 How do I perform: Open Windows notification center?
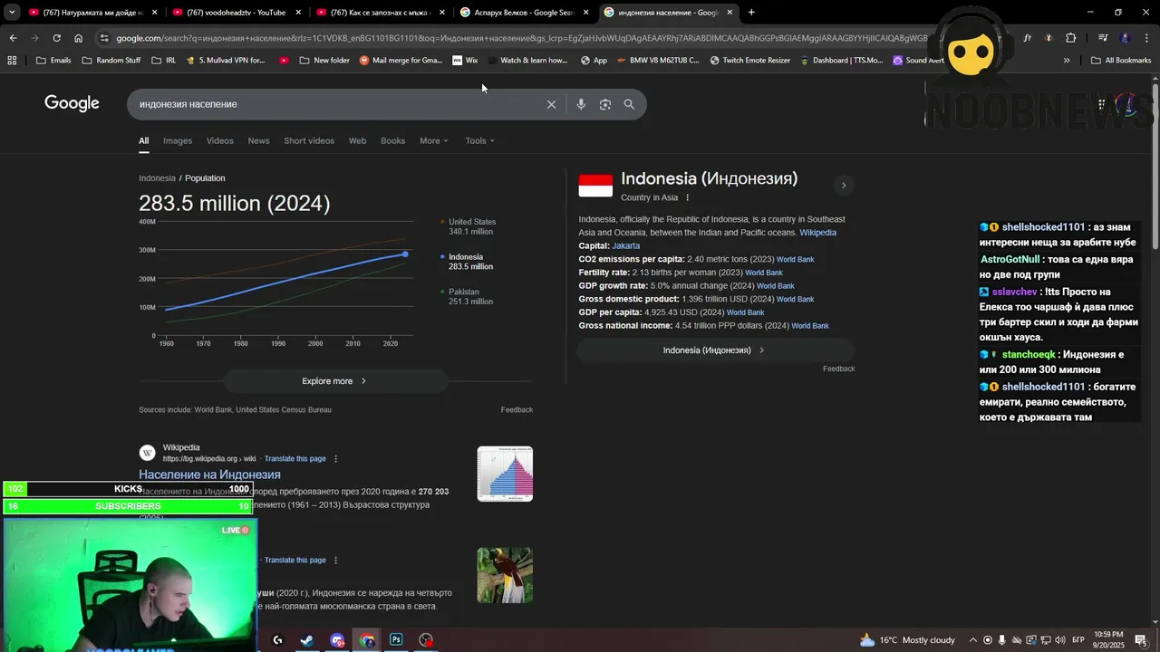[1141, 640]
